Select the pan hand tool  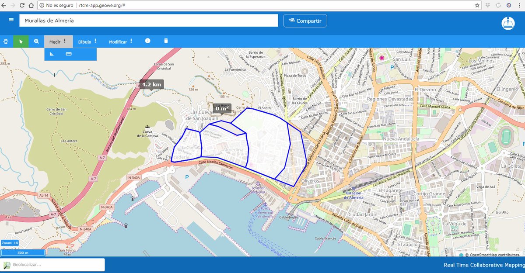[6, 41]
